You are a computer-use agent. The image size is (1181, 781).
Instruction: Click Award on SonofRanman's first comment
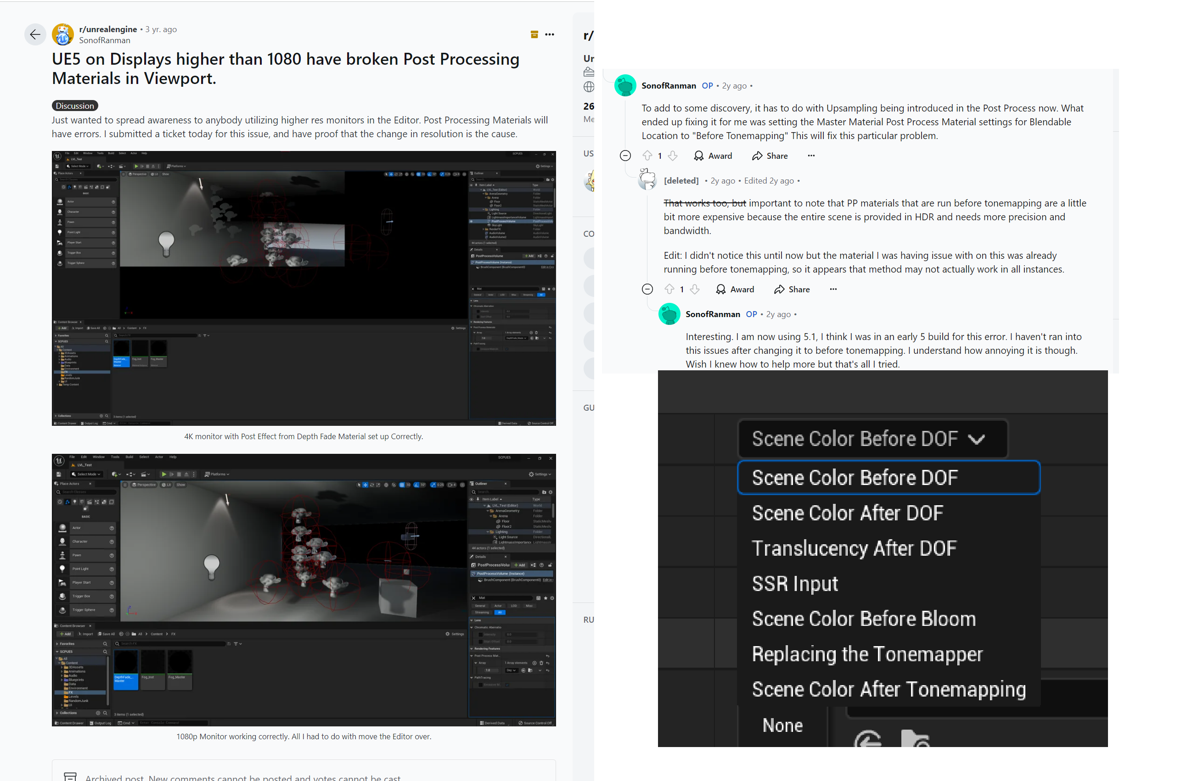click(x=713, y=156)
